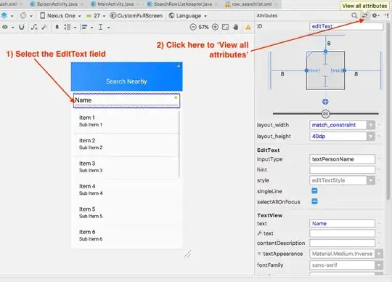Click the clear constraints icon
Screen dimensions: 392x282
point(34,27)
